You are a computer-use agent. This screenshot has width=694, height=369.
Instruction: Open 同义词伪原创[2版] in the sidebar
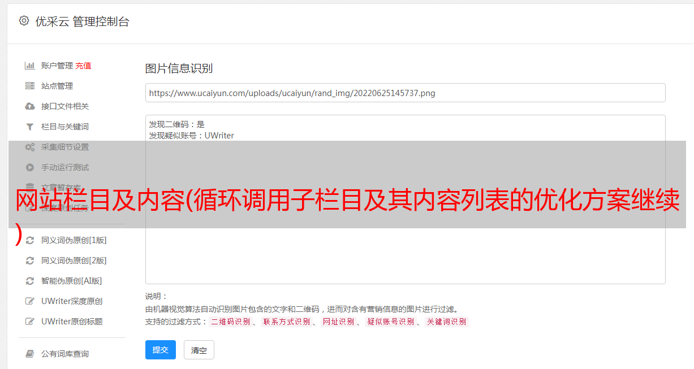click(74, 261)
